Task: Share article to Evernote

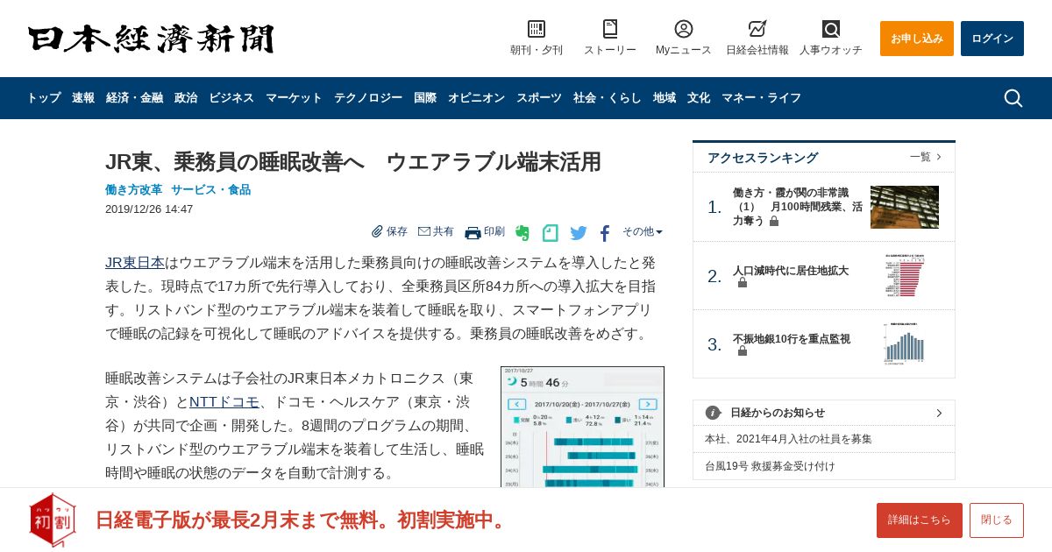Action: click(x=522, y=233)
